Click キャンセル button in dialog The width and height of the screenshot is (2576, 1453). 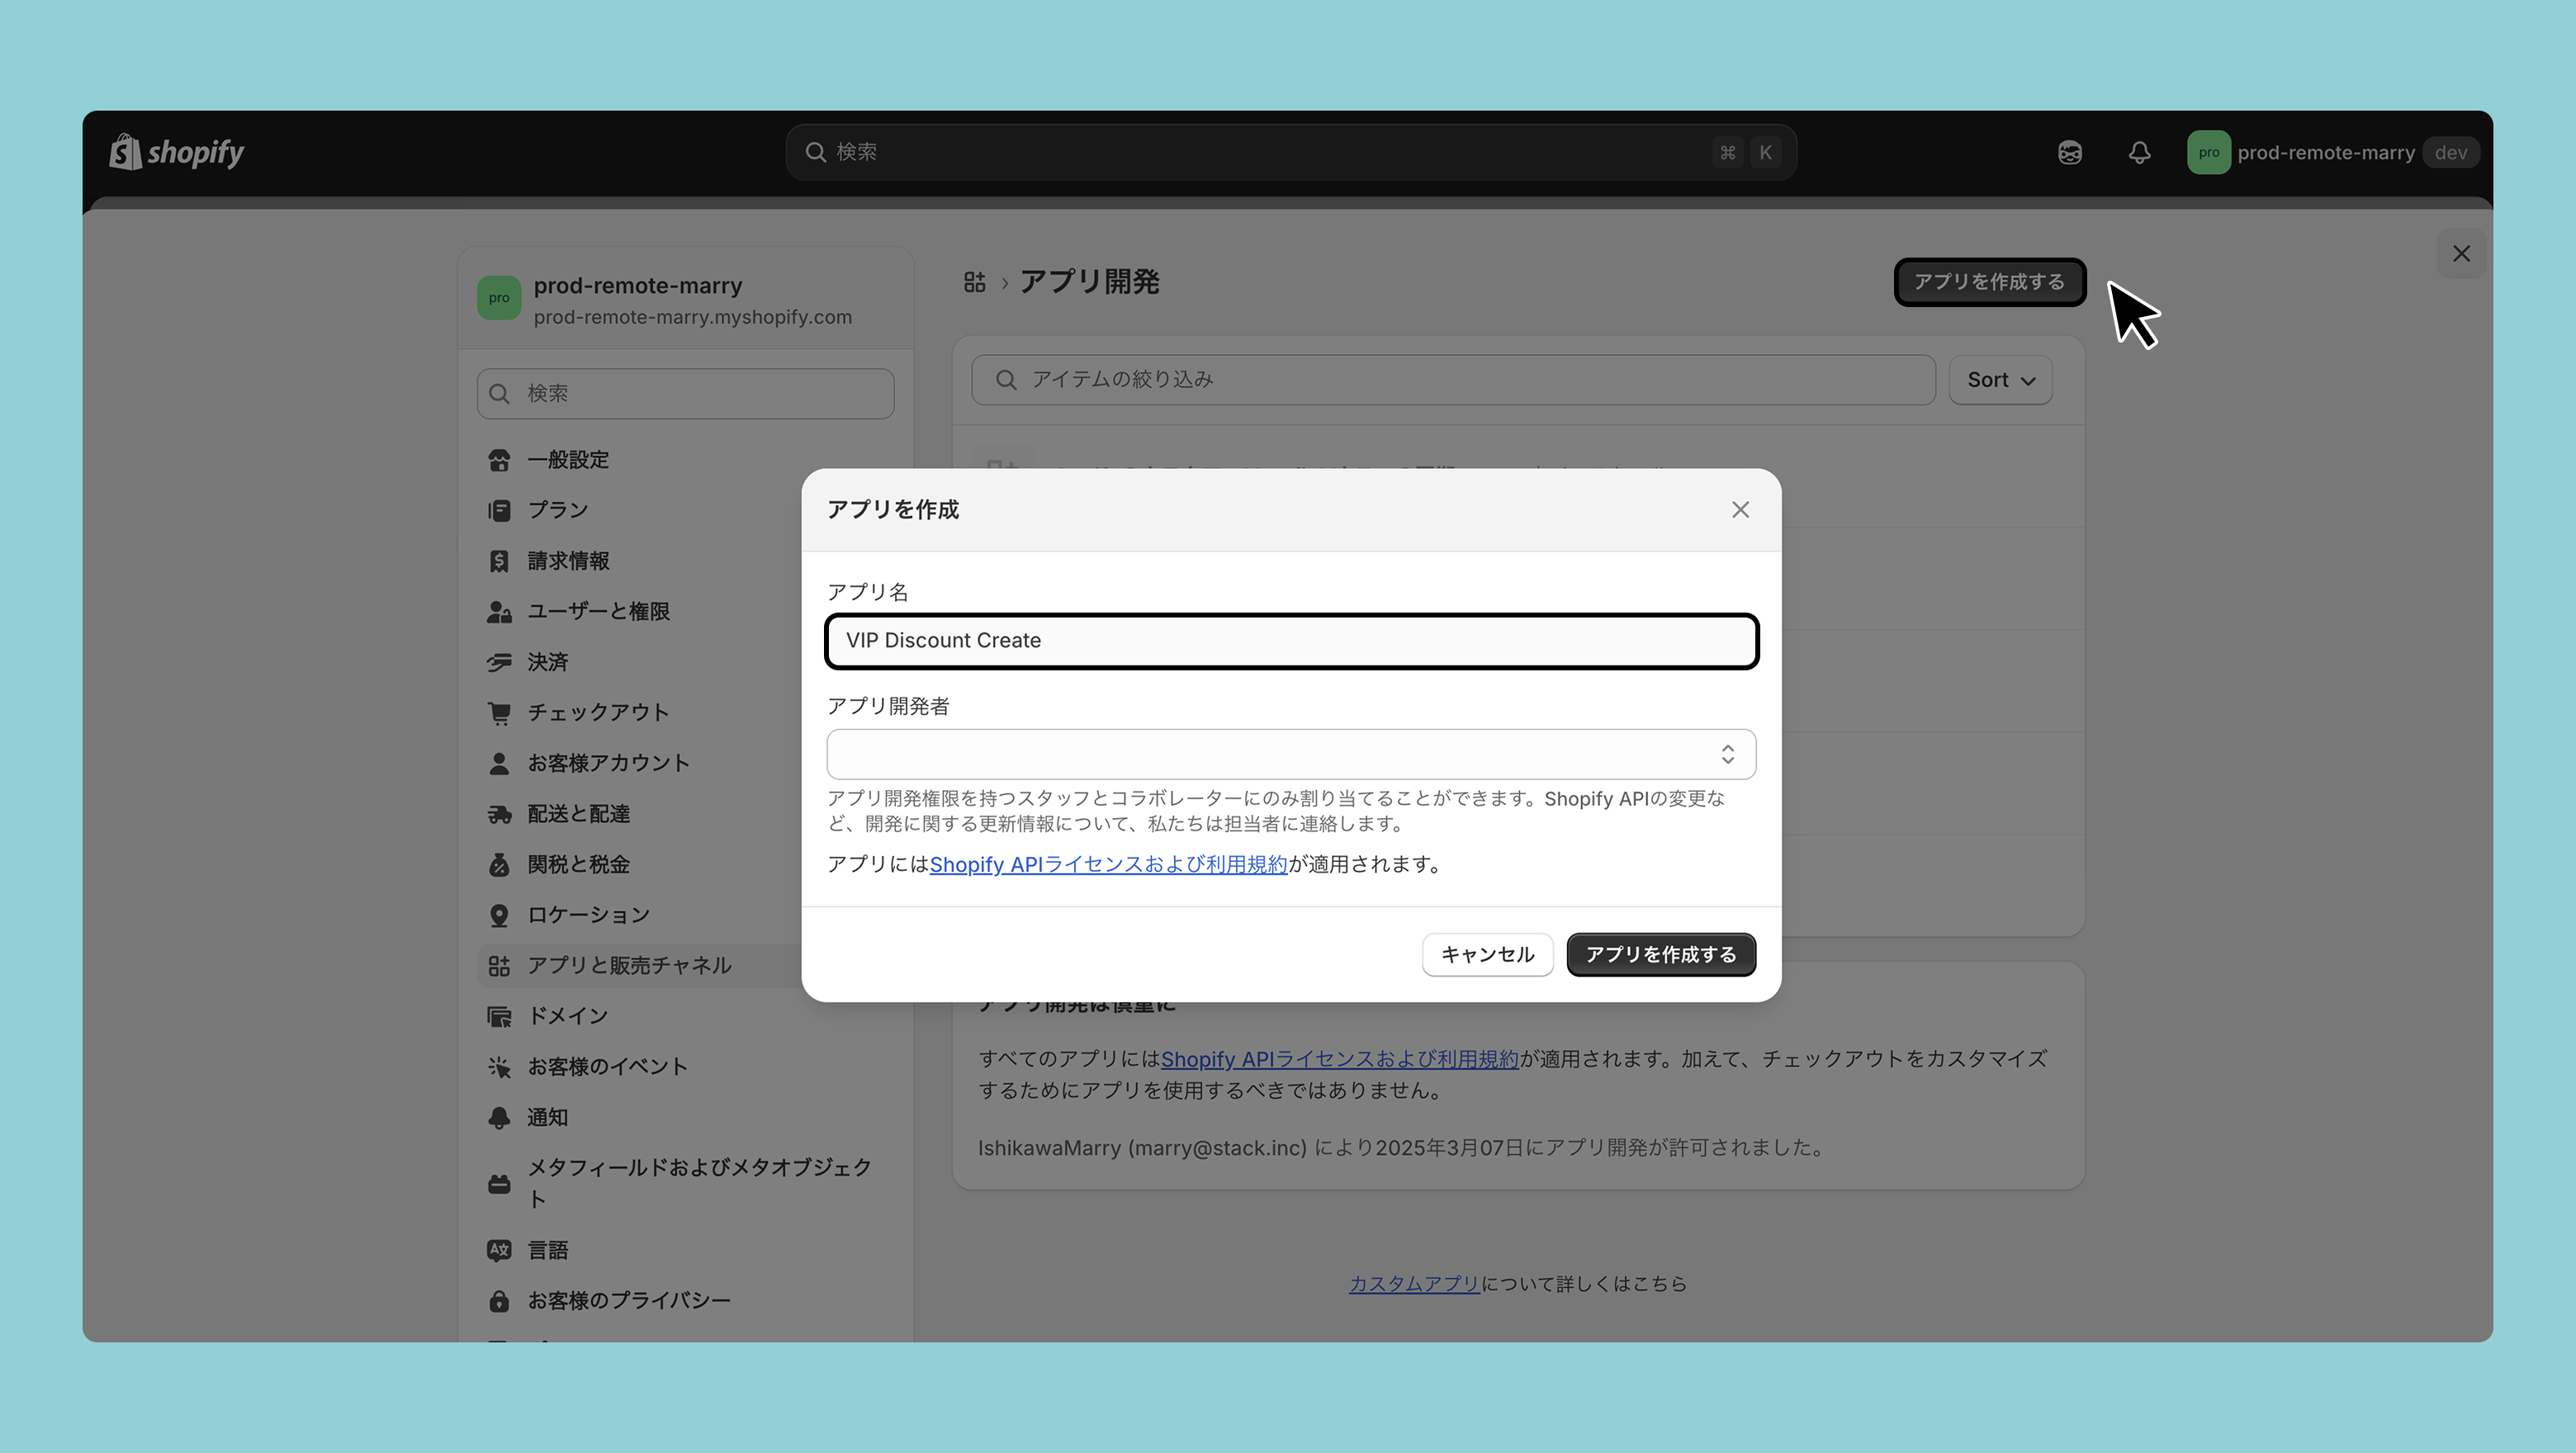click(x=1486, y=954)
